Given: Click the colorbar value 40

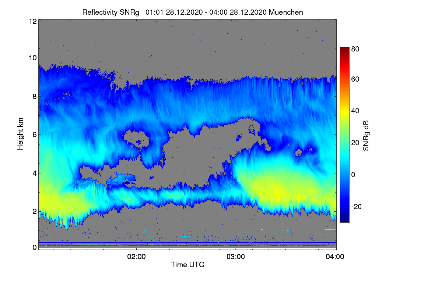Looking at the screenshot, I should click(x=355, y=111).
